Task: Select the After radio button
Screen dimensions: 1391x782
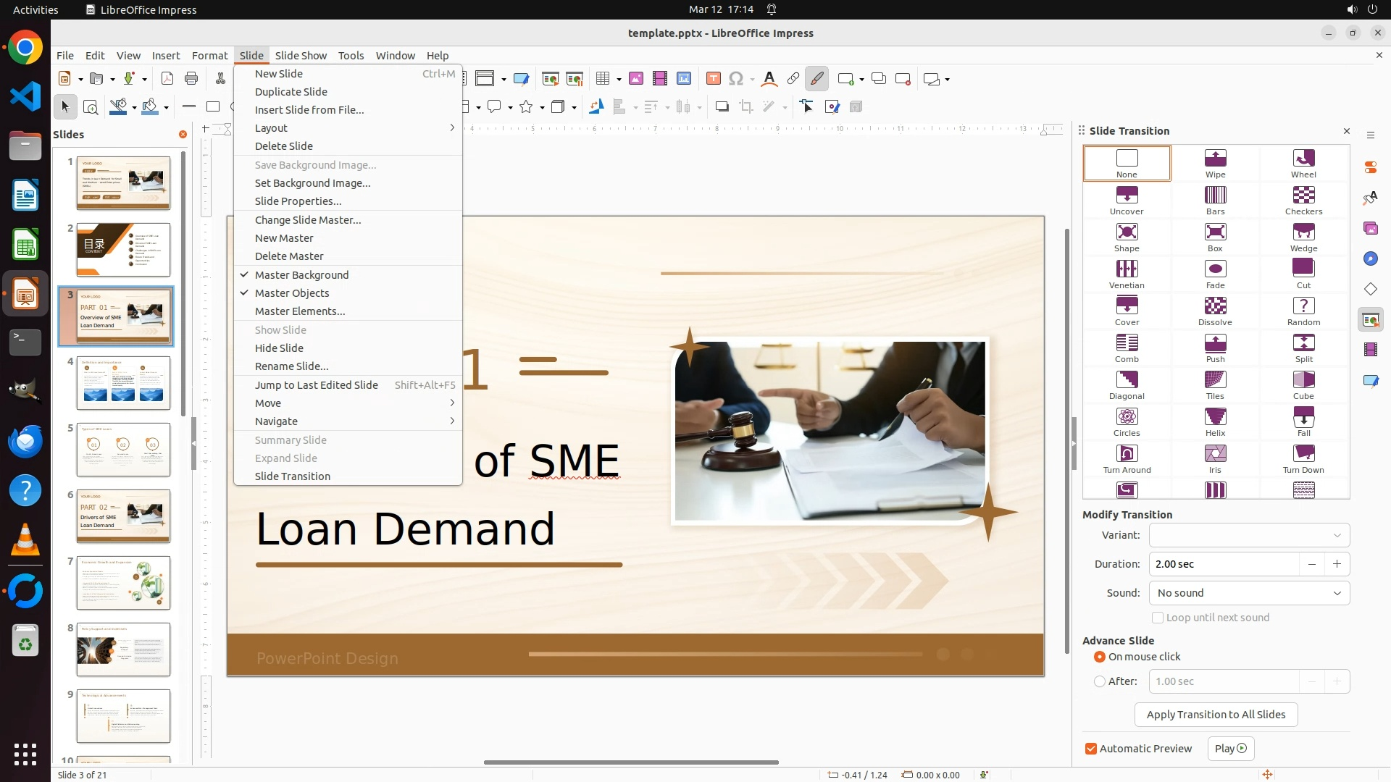Action: point(1100,681)
